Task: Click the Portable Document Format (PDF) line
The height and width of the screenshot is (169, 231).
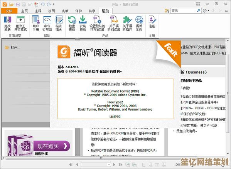Action: (x=115, y=91)
